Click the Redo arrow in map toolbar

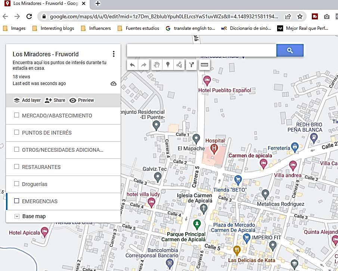[143, 65]
